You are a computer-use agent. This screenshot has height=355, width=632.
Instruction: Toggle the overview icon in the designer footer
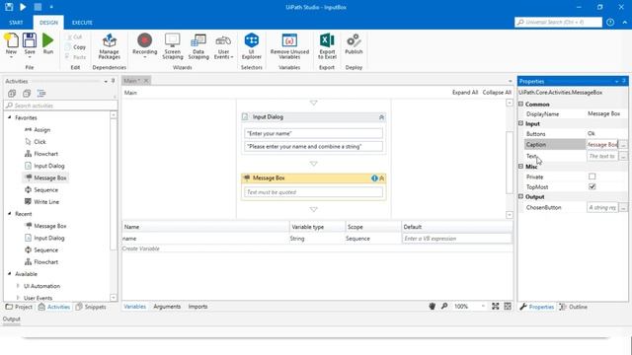[508, 307]
